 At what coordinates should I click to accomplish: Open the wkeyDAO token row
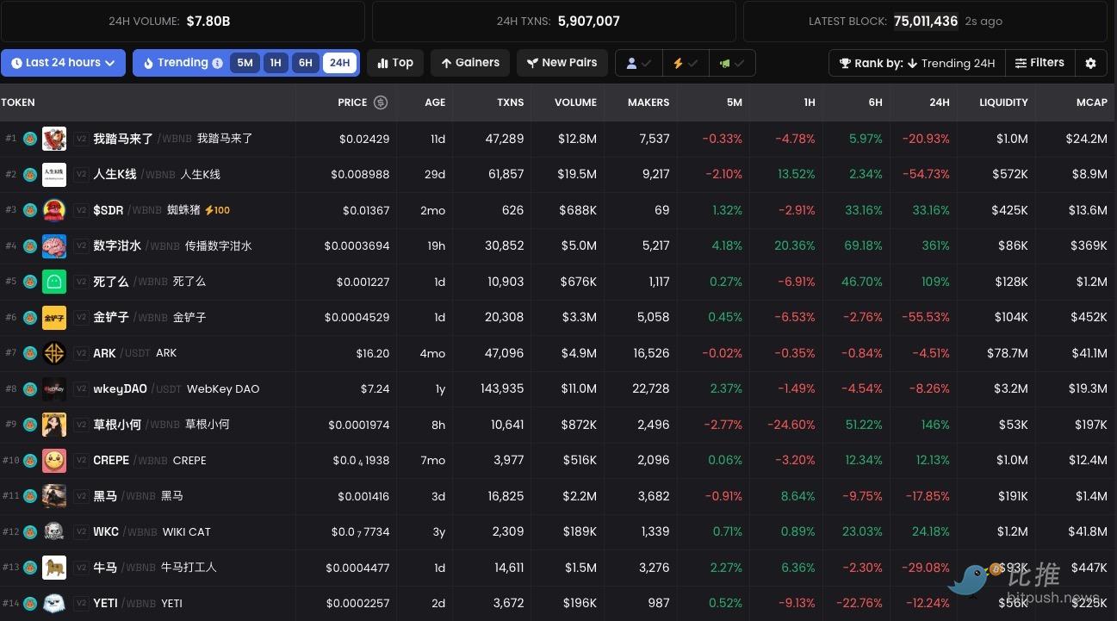(120, 389)
